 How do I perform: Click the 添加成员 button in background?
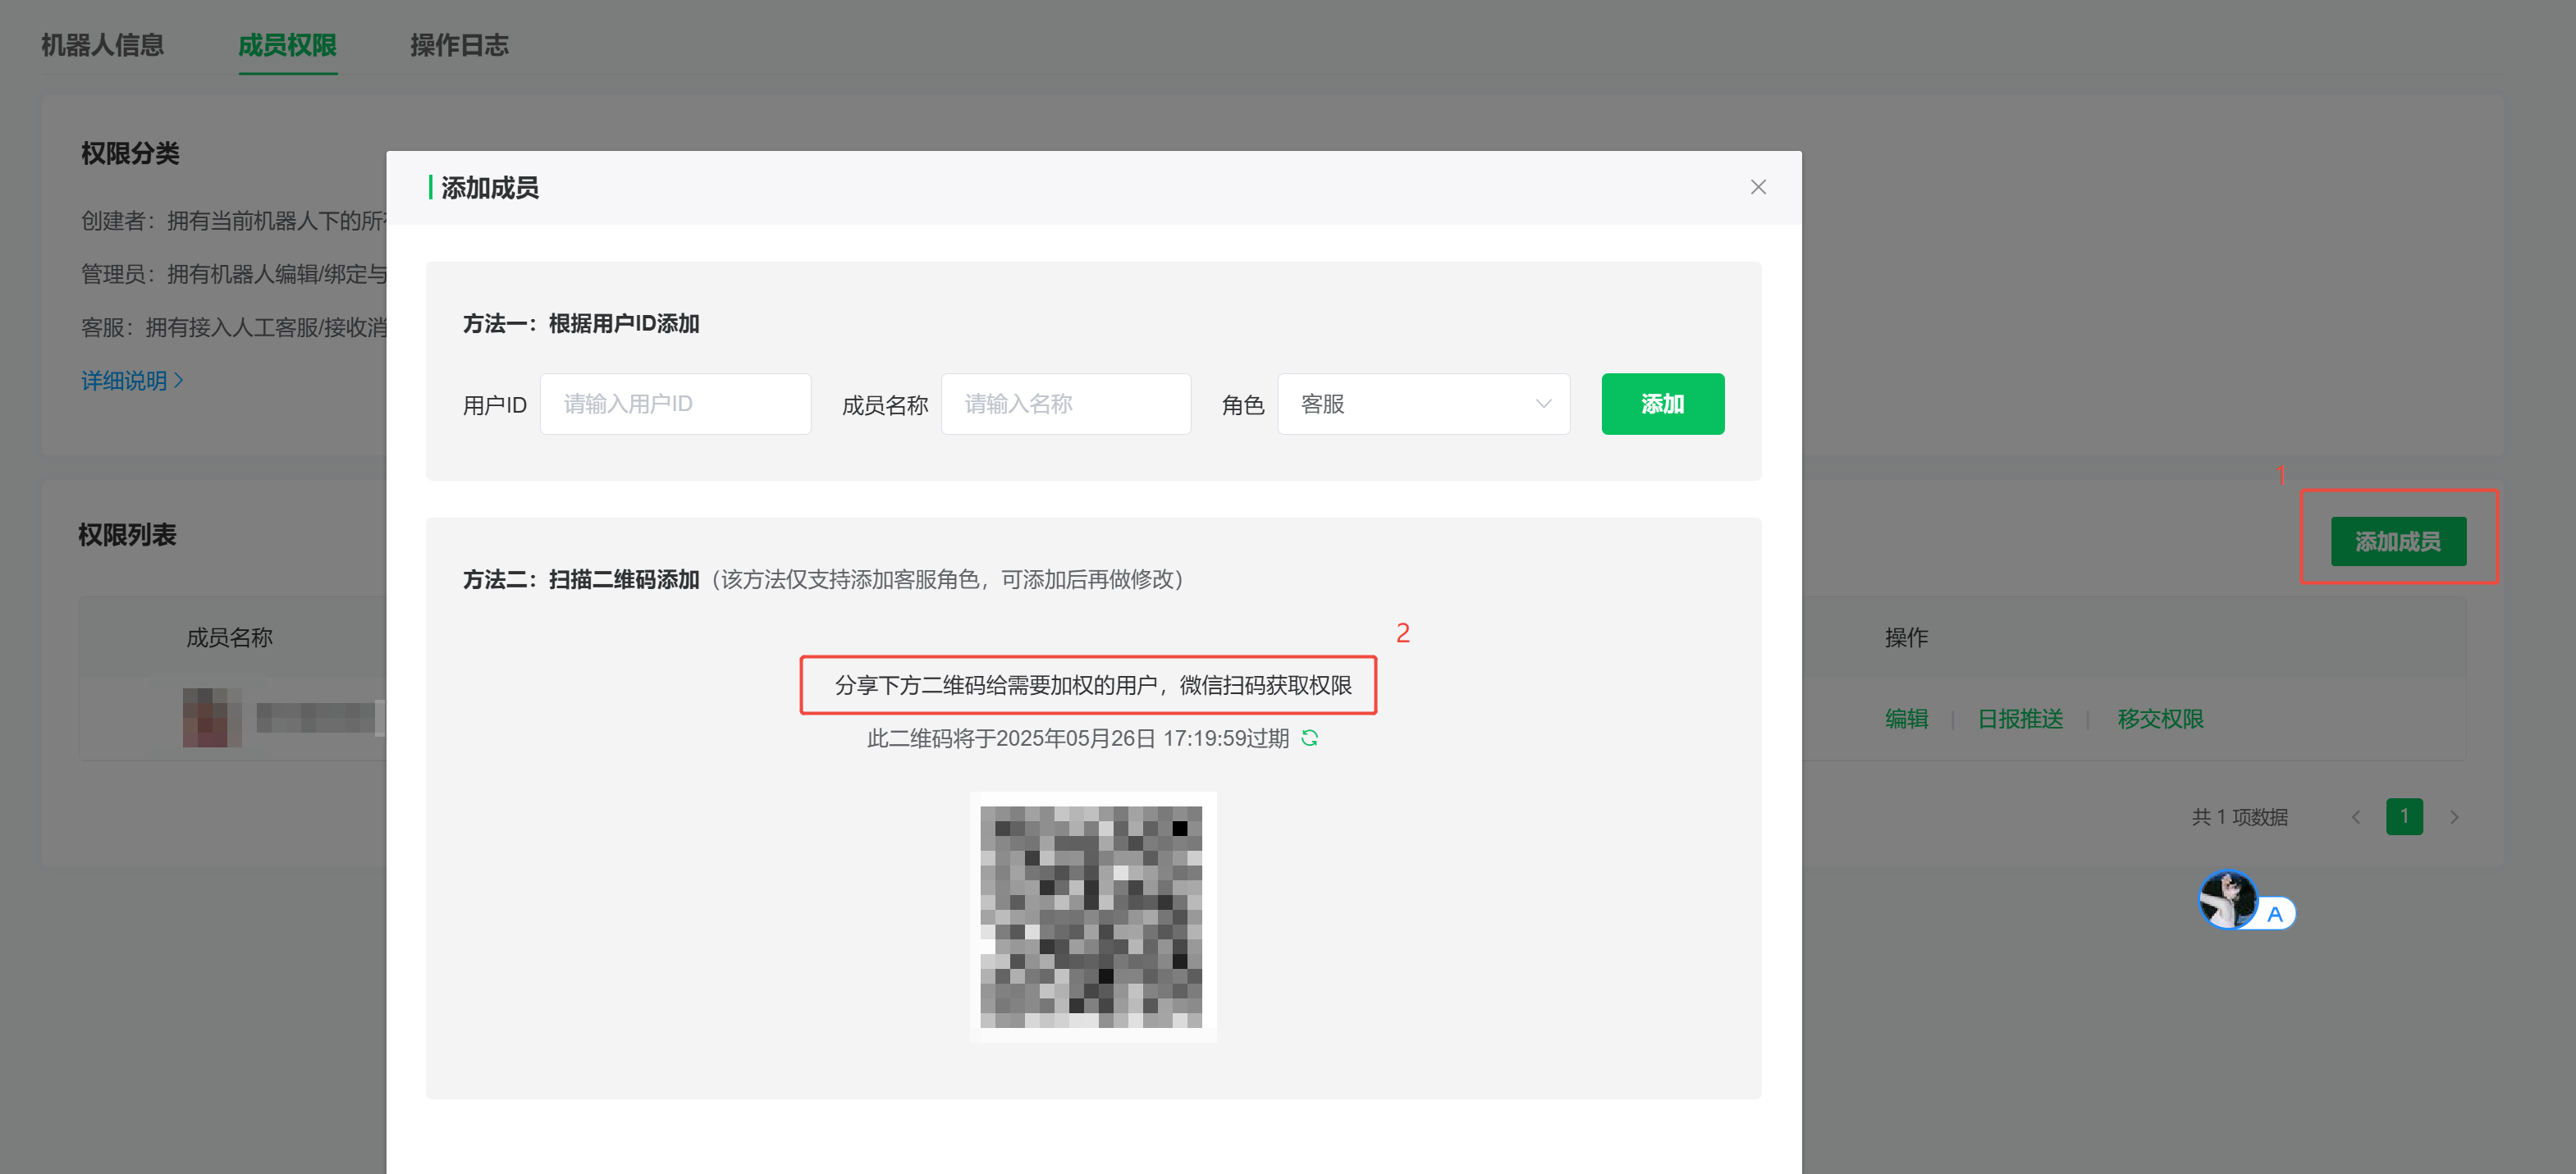[2398, 541]
